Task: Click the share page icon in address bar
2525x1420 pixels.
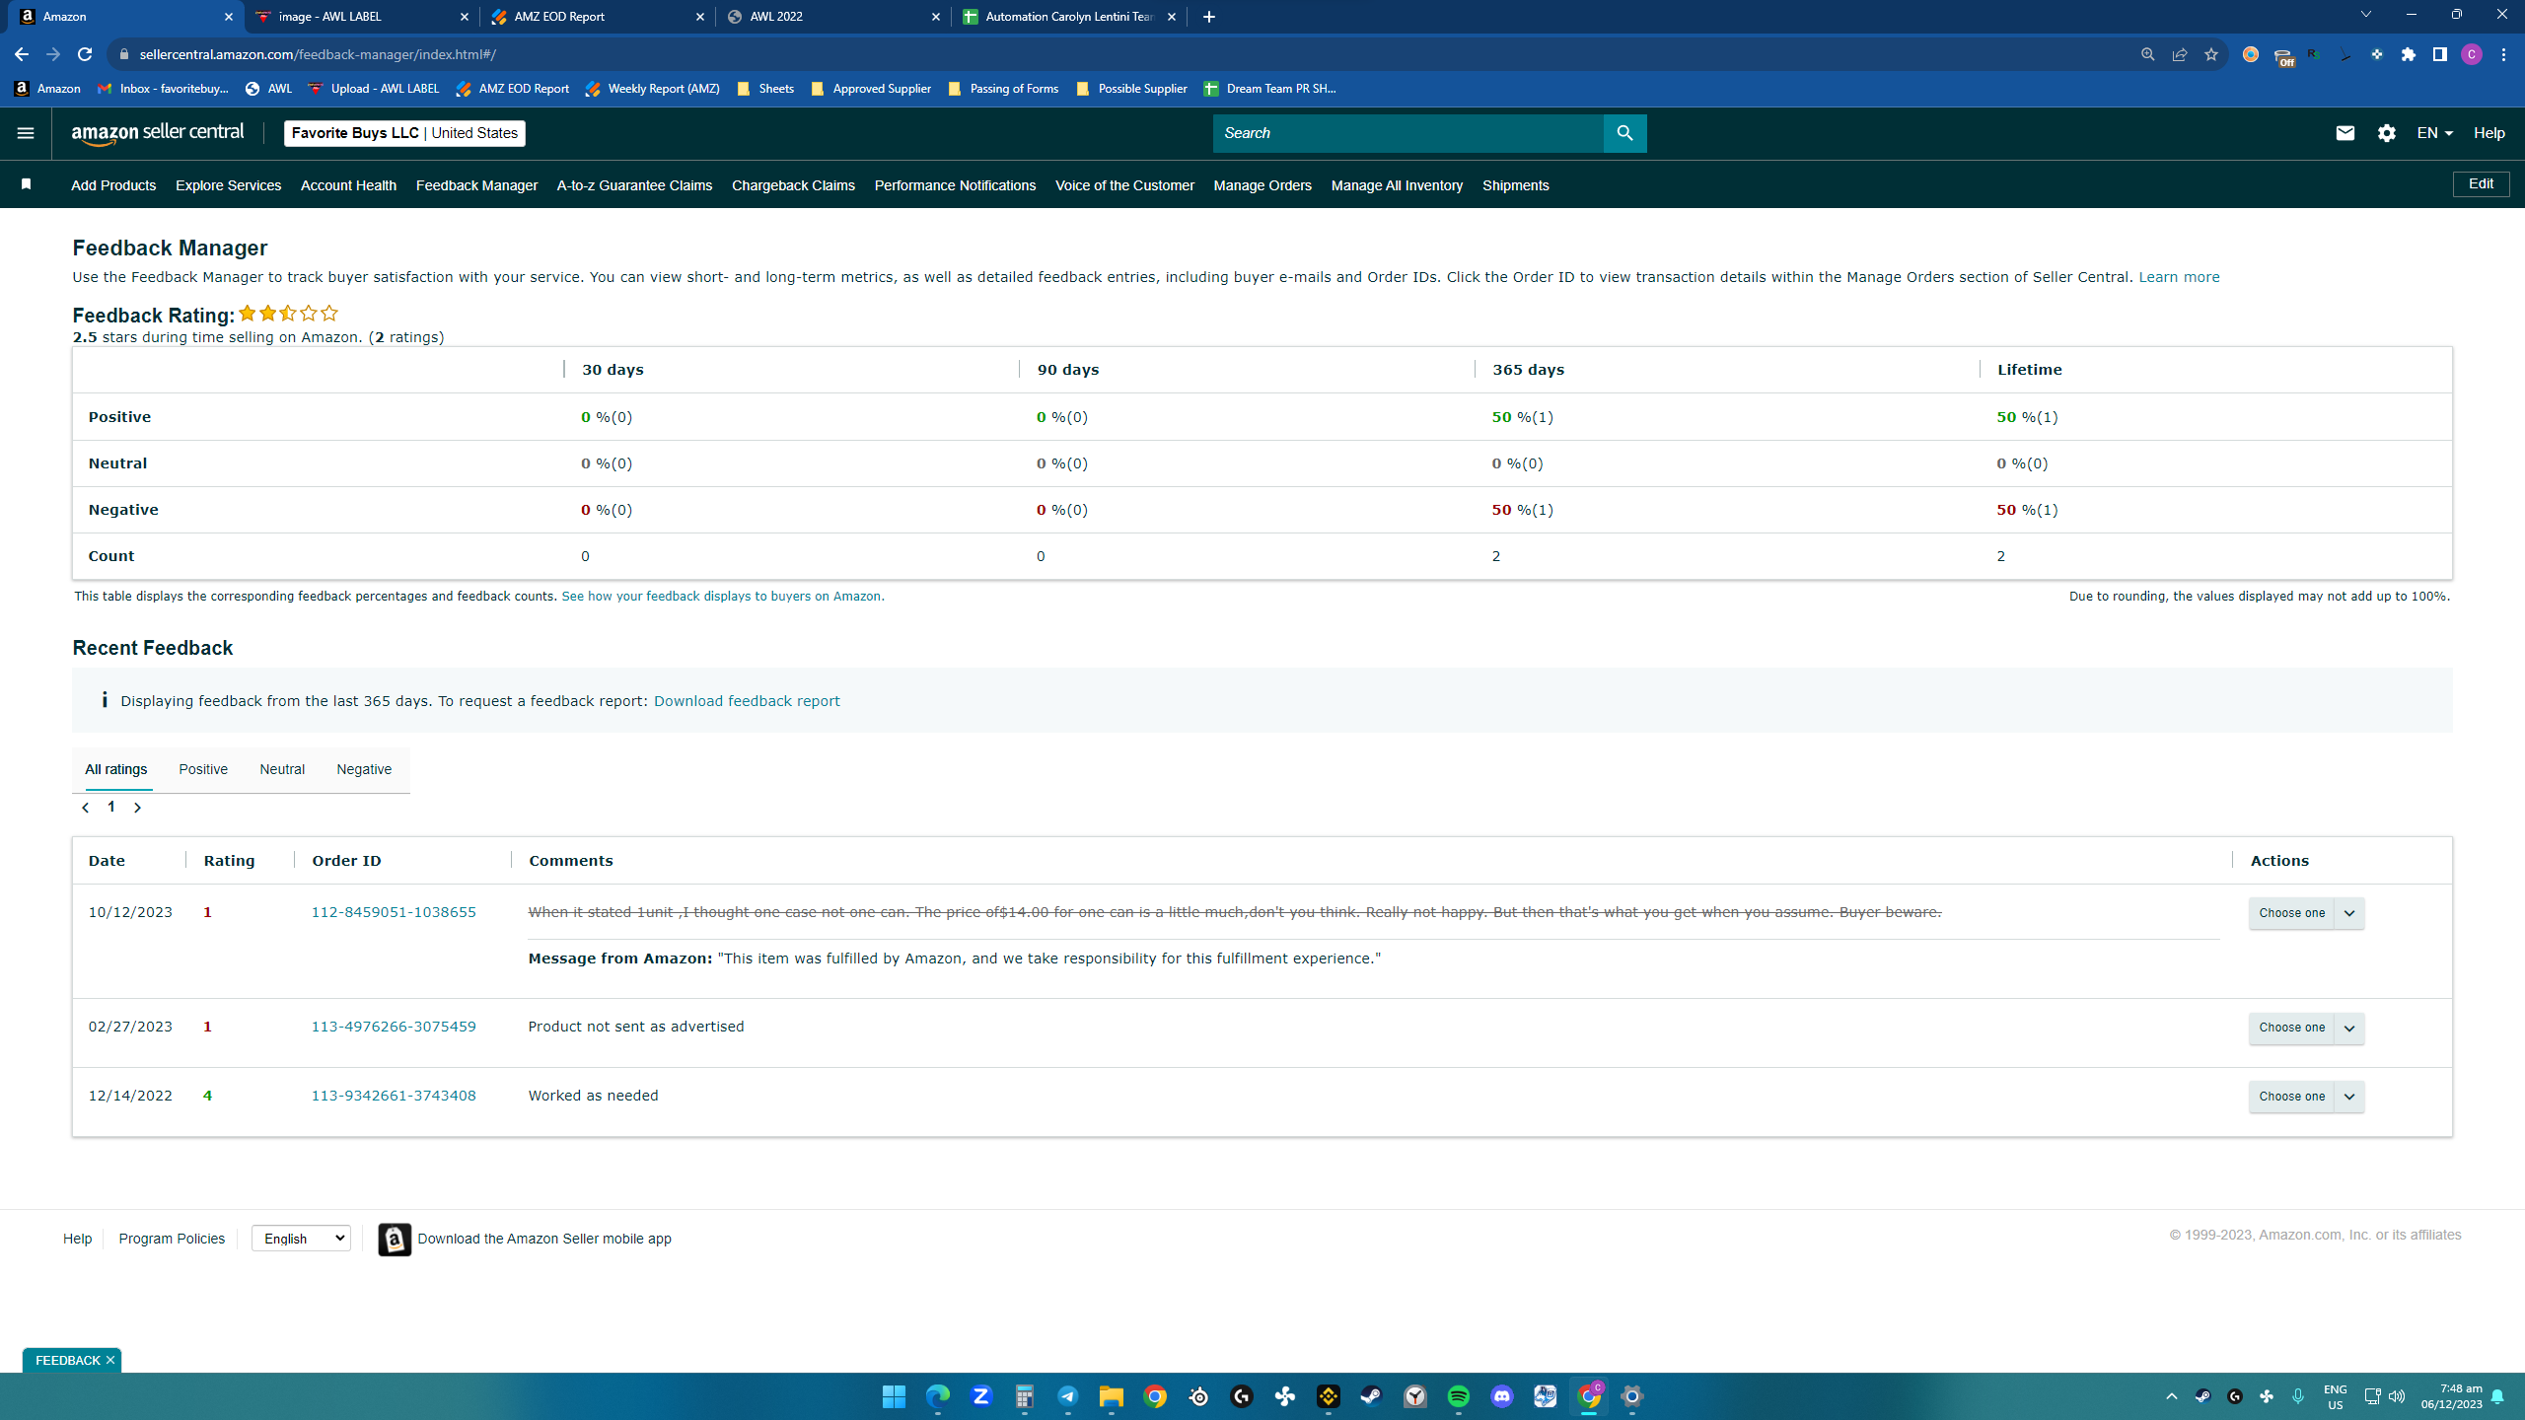Action: pos(2180,54)
